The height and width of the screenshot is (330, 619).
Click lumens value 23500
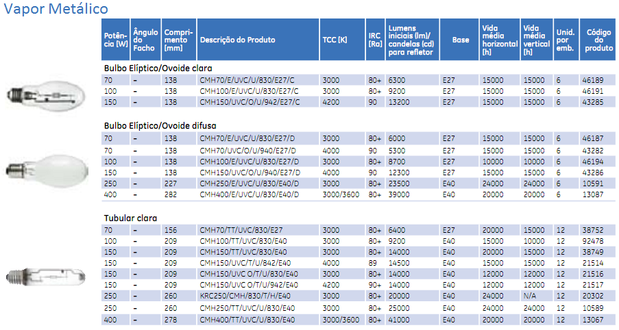399,183
